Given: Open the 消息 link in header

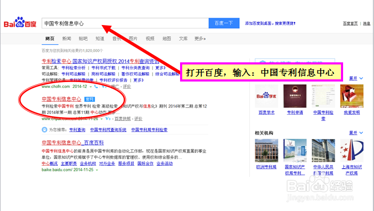Looking at the screenshot, I should (x=367, y=23).
